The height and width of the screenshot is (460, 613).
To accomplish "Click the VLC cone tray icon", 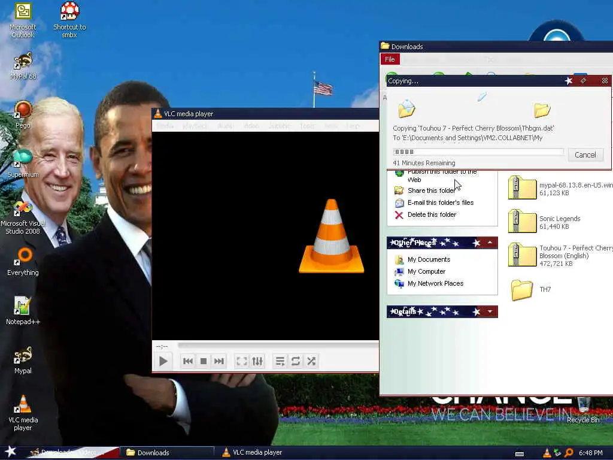I will (547, 453).
